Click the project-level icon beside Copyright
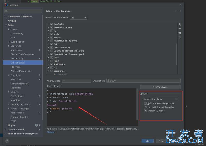This screenshot has height=146, width=206. [x=40, y=75]
